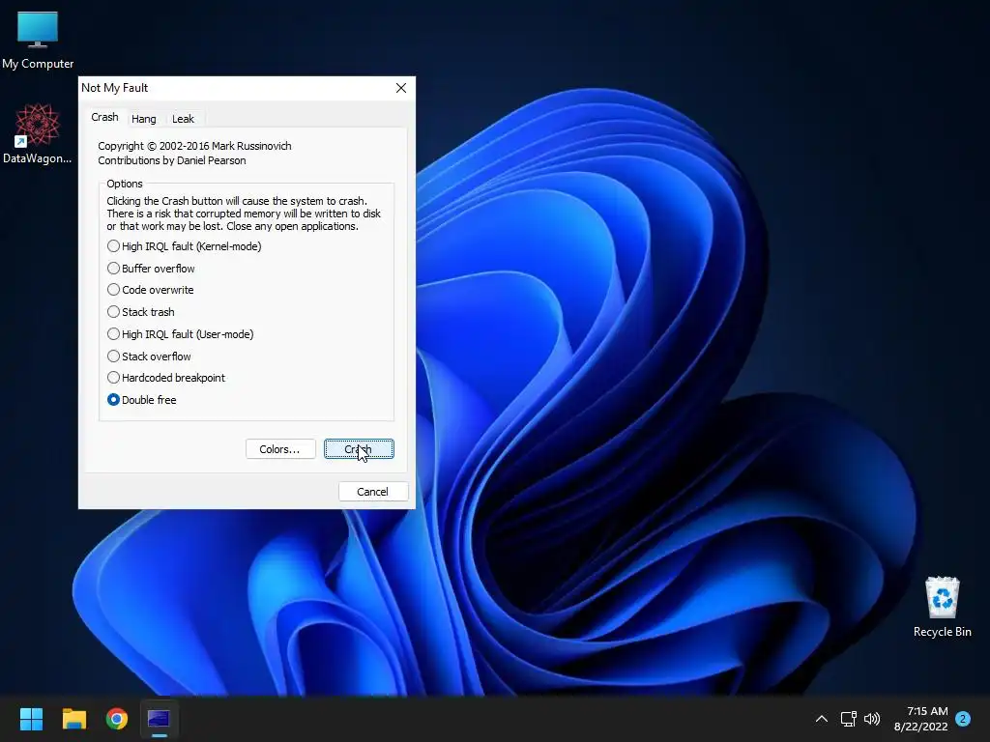
Task: Select the DataWagon desktop shortcut
Action: (38, 133)
